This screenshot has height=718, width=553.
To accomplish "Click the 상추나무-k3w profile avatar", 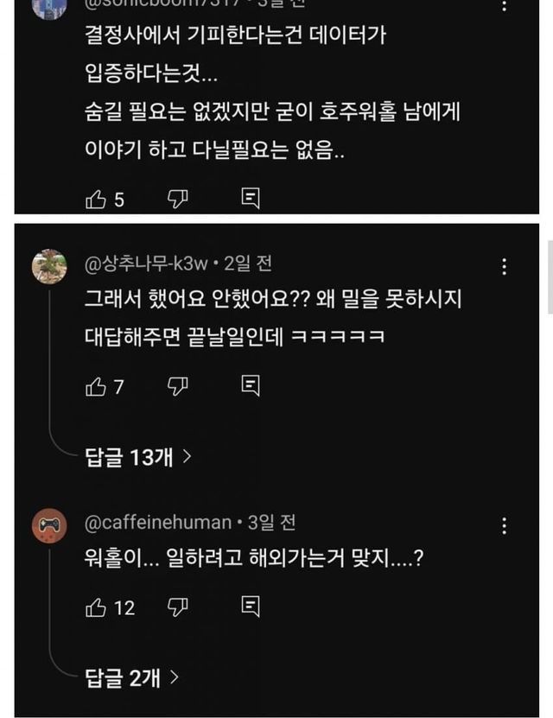I will (49, 266).
